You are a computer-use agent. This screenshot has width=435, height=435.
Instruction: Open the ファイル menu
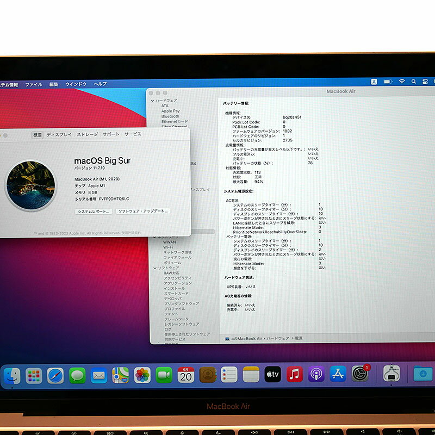click(33, 84)
